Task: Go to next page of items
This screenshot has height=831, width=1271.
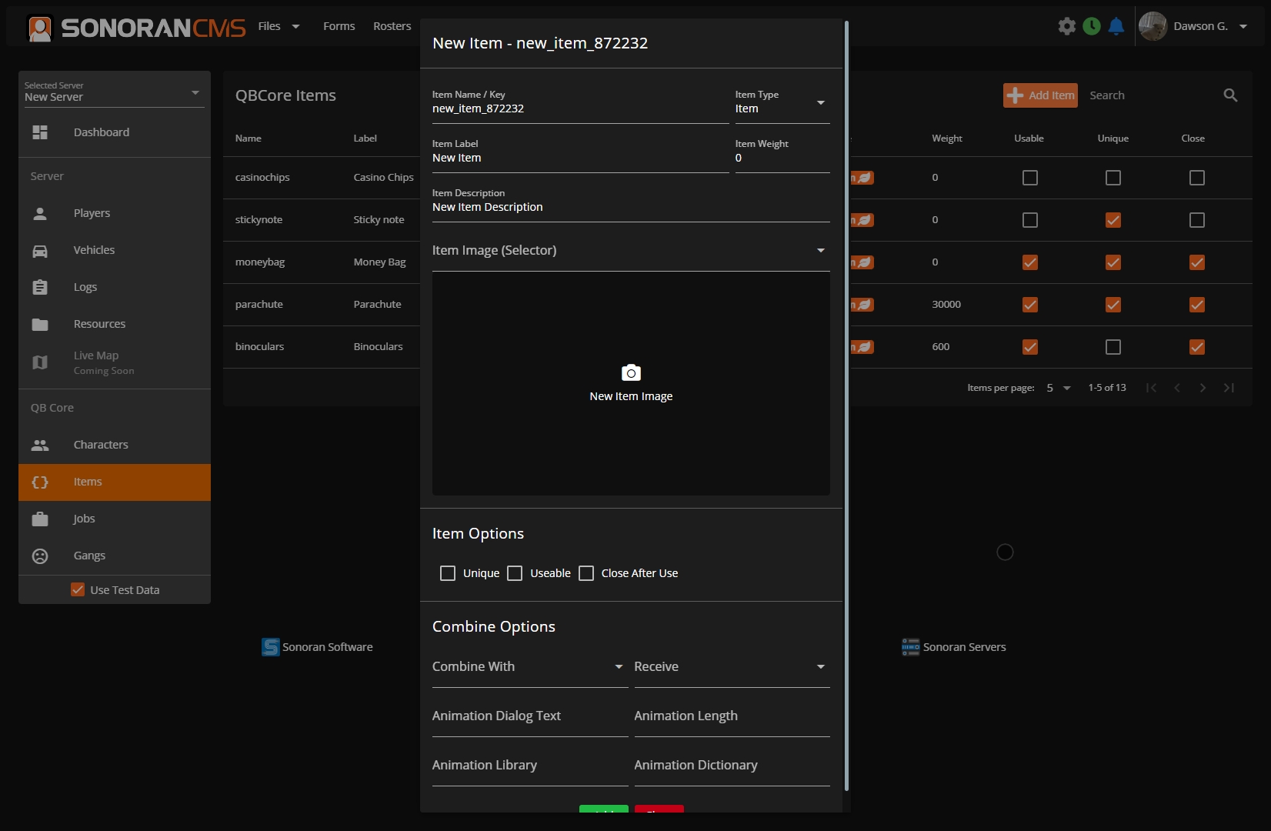Action: coord(1203,388)
